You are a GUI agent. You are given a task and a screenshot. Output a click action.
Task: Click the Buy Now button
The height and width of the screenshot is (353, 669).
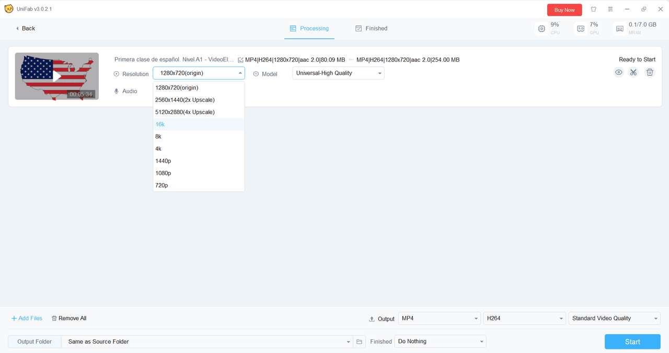(564, 10)
